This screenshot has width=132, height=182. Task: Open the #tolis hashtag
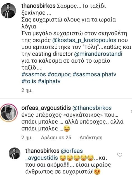pos(29,81)
